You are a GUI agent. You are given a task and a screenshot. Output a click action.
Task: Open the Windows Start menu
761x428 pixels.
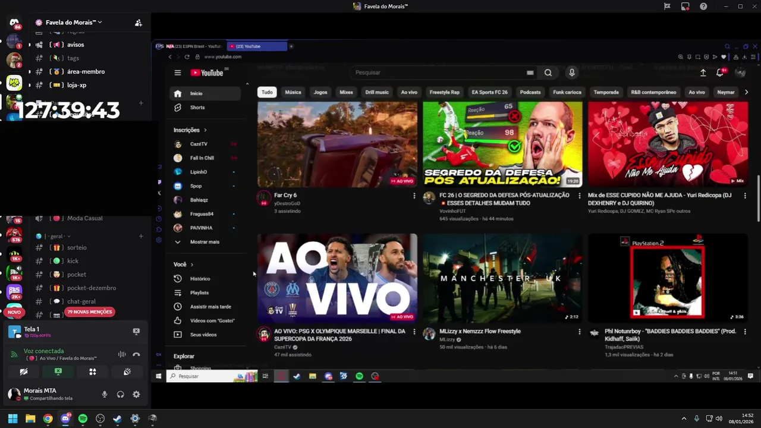[12, 418]
